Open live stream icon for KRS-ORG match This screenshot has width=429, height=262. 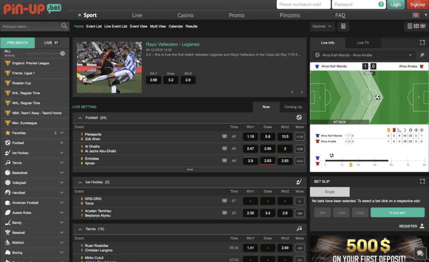[225, 201]
